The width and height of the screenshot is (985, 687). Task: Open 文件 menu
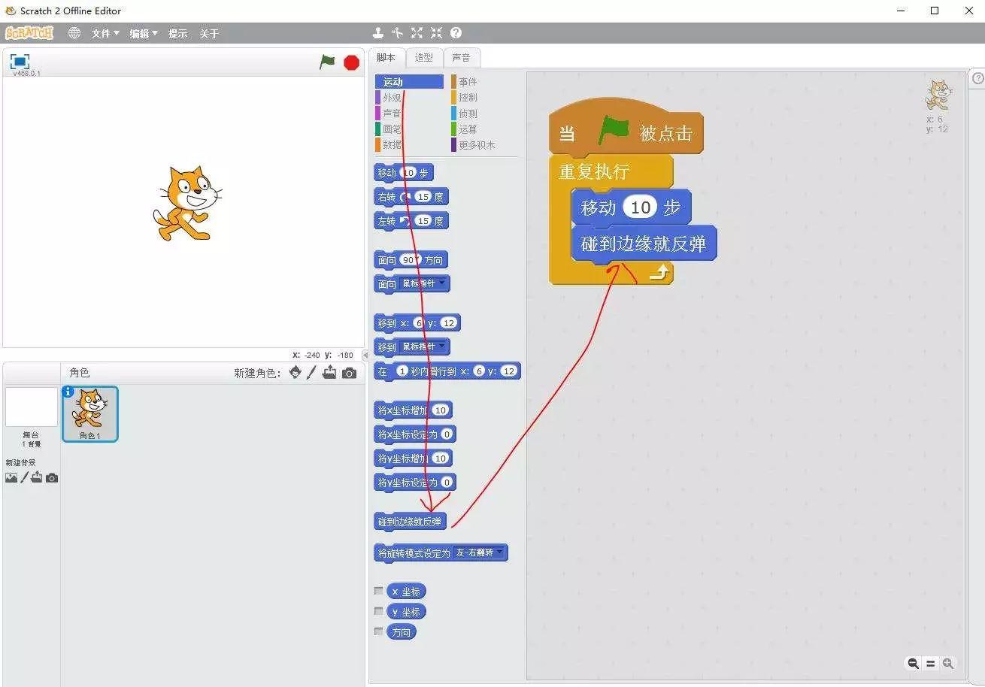pos(105,34)
